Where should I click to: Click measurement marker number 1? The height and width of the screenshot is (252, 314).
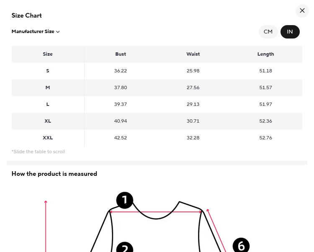124,200
